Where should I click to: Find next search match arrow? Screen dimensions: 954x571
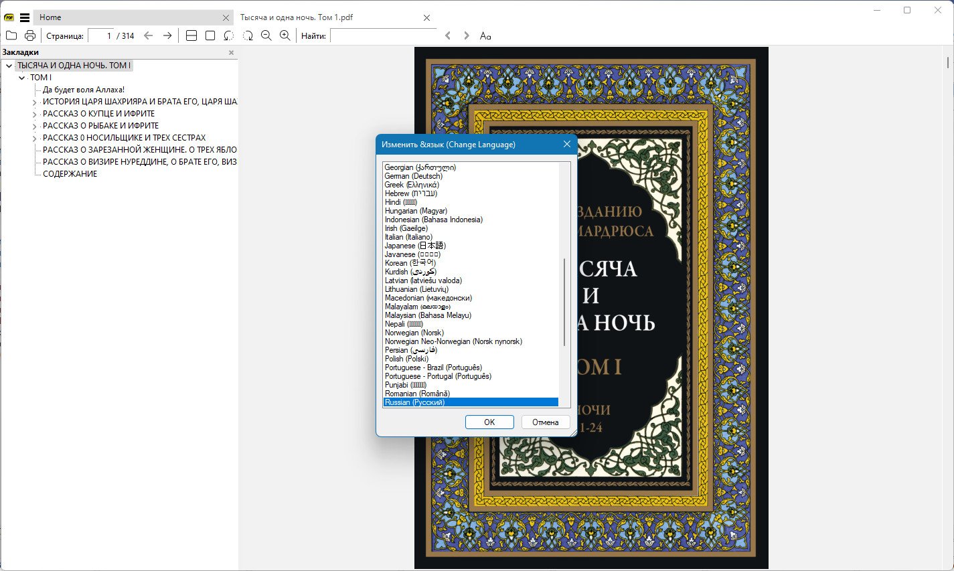[x=467, y=35]
